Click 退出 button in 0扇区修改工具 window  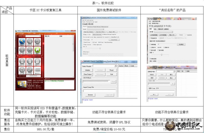(171, 78)
